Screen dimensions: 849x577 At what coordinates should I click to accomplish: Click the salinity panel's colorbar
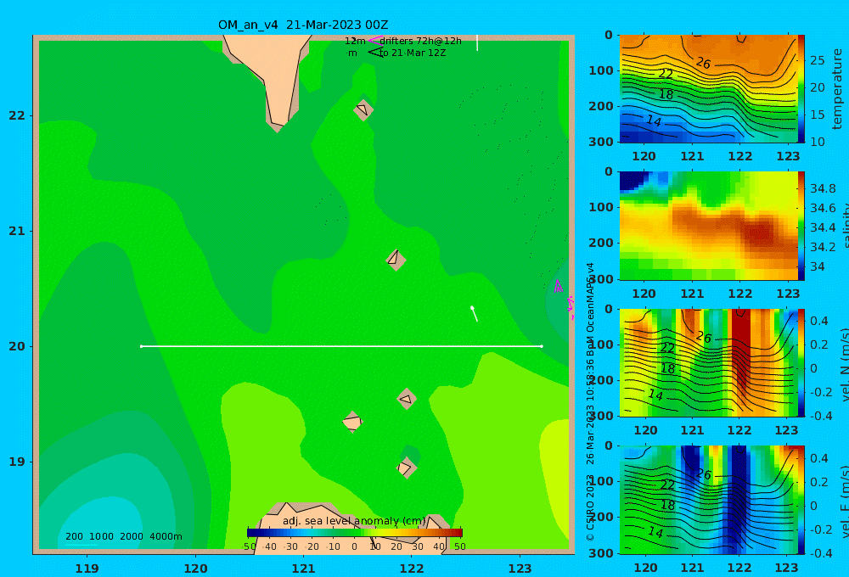[x=801, y=226]
